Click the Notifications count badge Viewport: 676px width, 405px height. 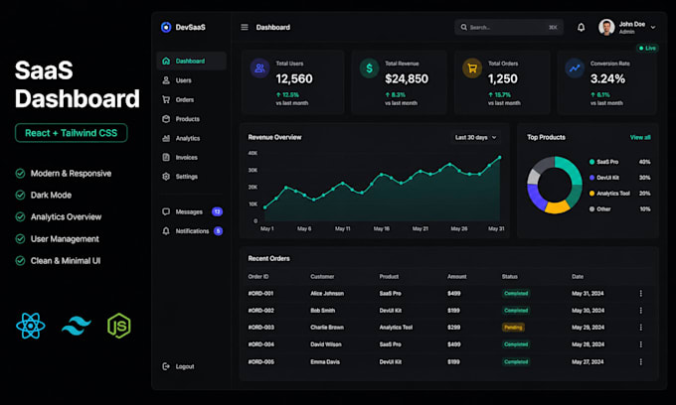point(218,231)
